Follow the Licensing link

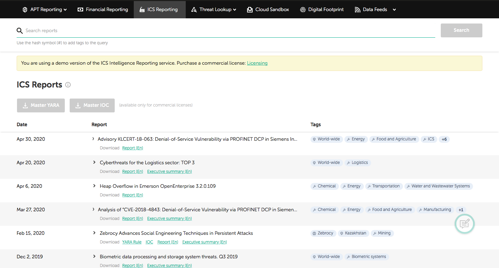pyautogui.click(x=257, y=63)
